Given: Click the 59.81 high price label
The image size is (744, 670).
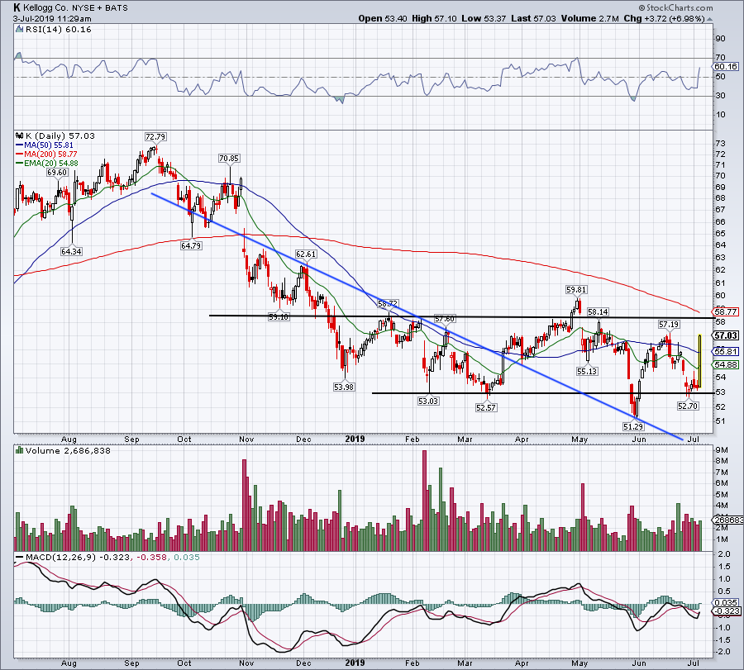Looking at the screenshot, I should click(576, 289).
